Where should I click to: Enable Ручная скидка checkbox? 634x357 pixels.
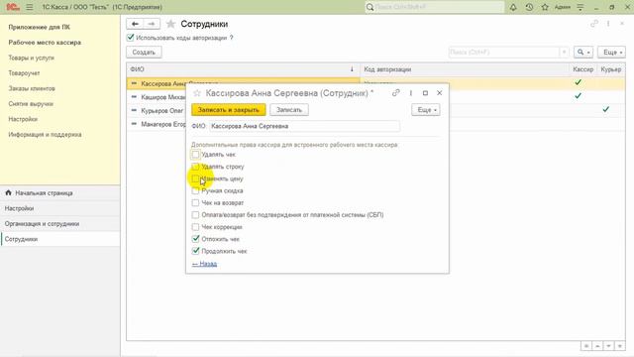tap(195, 190)
